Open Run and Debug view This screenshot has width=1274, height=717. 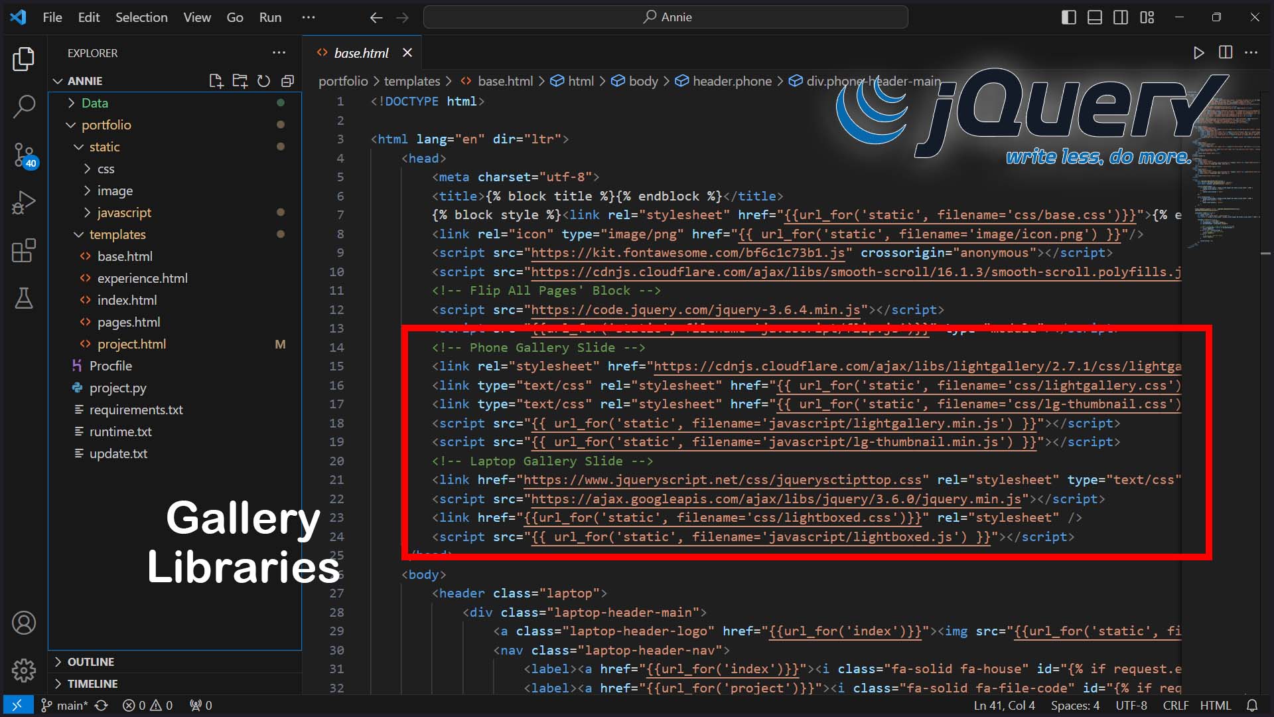point(24,202)
